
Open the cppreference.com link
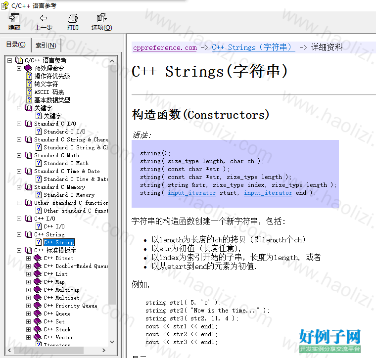tap(165, 47)
